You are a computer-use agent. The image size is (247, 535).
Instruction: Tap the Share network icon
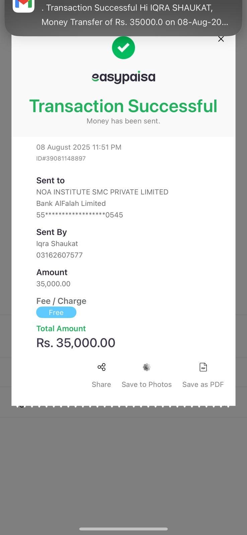101,367
